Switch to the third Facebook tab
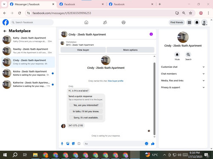The height and width of the screenshot is (159, 213). tap(131, 4)
